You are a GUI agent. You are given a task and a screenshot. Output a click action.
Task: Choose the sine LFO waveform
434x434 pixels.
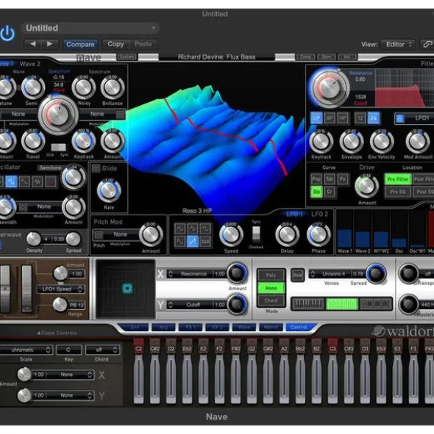point(179,229)
